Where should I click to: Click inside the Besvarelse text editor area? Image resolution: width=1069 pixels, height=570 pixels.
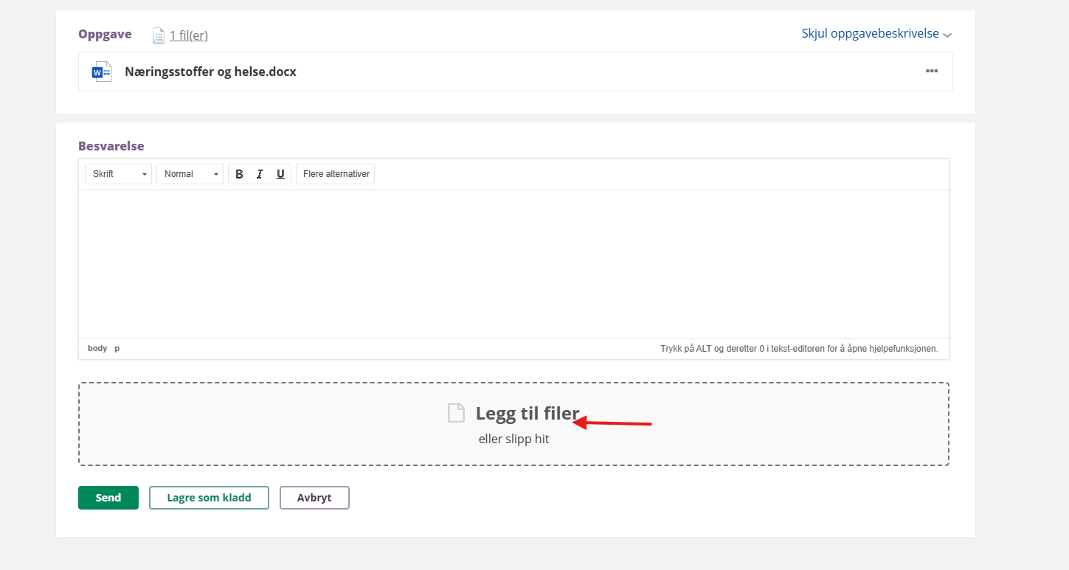pyautogui.click(x=513, y=263)
